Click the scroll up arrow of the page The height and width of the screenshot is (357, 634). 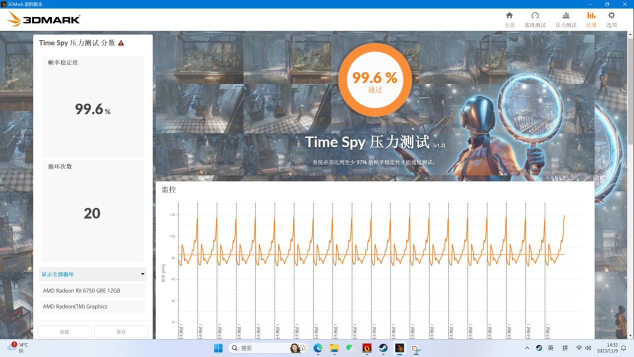pos(630,34)
